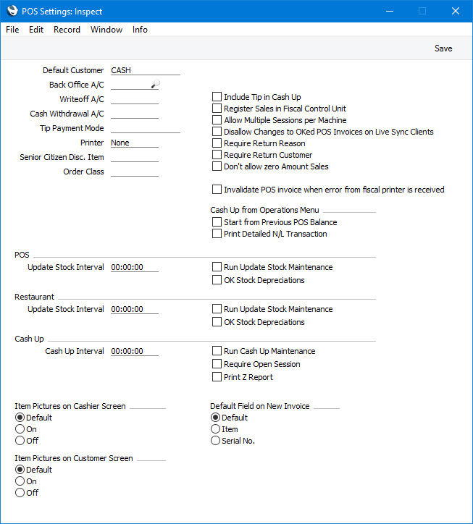Toggle Allow Multiple Sessions per Machine
The image size is (473, 524).
click(217, 120)
